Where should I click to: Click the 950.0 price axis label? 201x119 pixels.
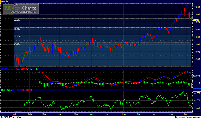pyautogui.click(x=198, y=44)
